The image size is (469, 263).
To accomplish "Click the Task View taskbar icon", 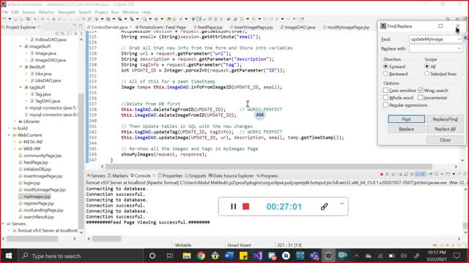I will 170,256.
